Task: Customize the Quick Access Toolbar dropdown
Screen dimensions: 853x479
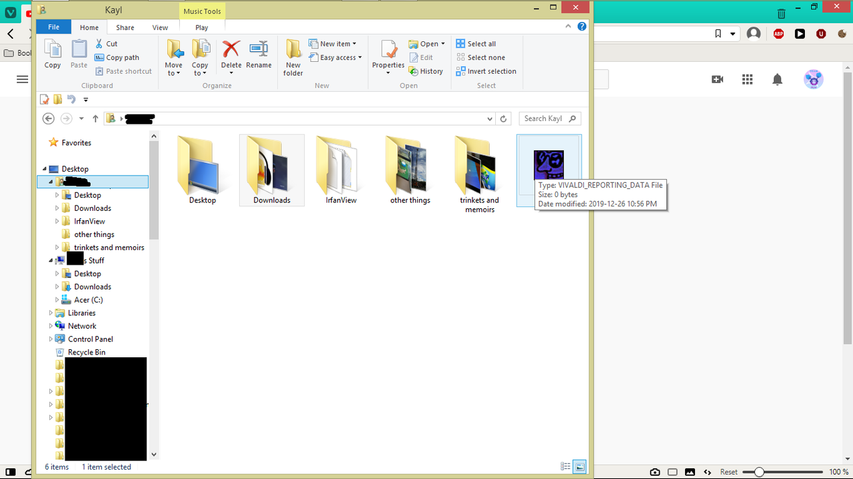Action: tap(86, 100)
